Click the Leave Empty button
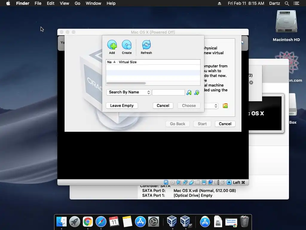Screen dimensions: 306x230 pos(122,106)
